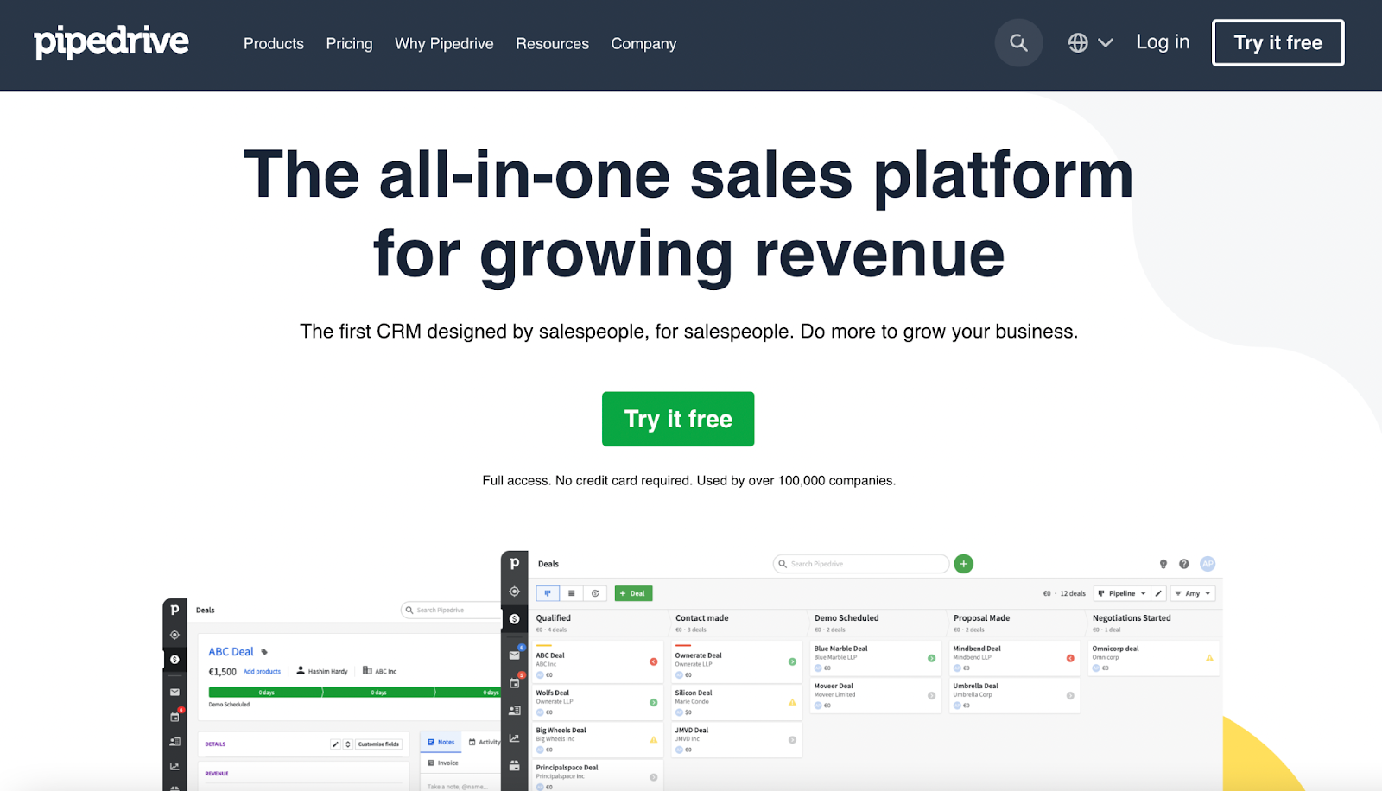The width and height of the screenshot is (1382, 791).
Task: Click the Pipedrive logo in the header
Action: pyautogui.click(x=111, y=41)
